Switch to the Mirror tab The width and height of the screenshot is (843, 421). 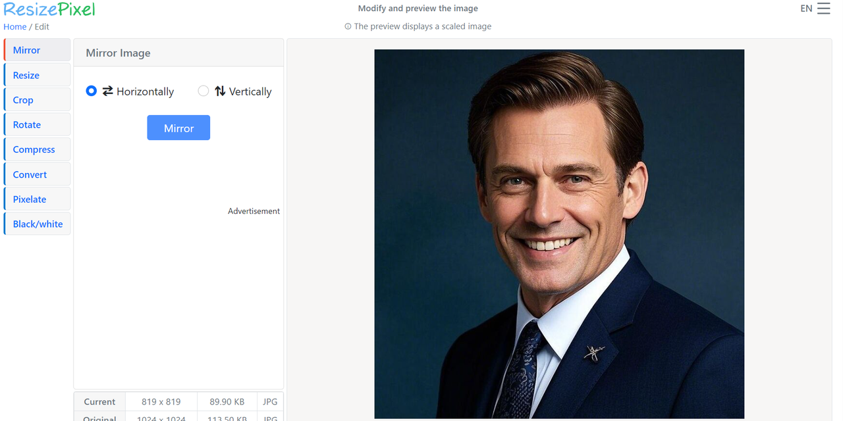click(38, 50)
